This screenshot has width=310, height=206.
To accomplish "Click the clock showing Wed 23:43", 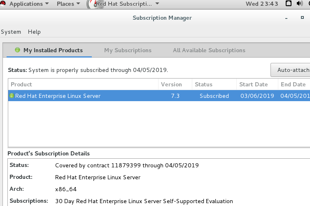I will (x=262, y=4).
